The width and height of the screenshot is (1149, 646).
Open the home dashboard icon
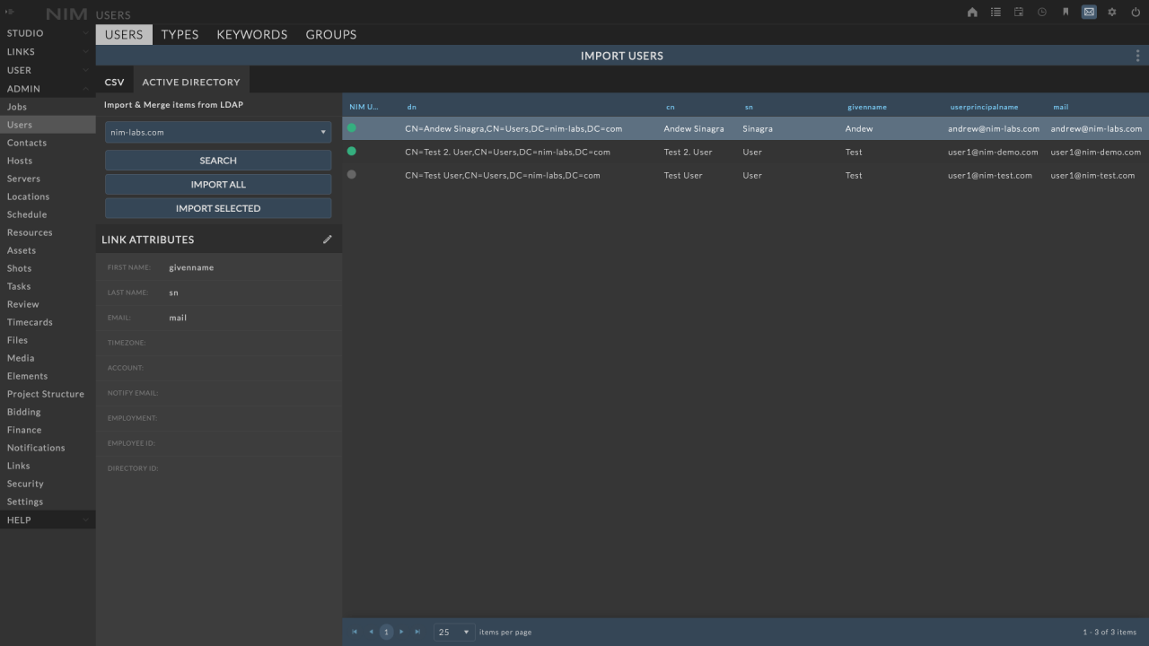pos(972,13)
